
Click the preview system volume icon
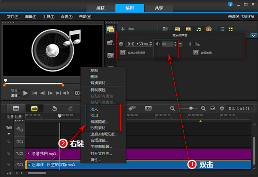[66, 93]
